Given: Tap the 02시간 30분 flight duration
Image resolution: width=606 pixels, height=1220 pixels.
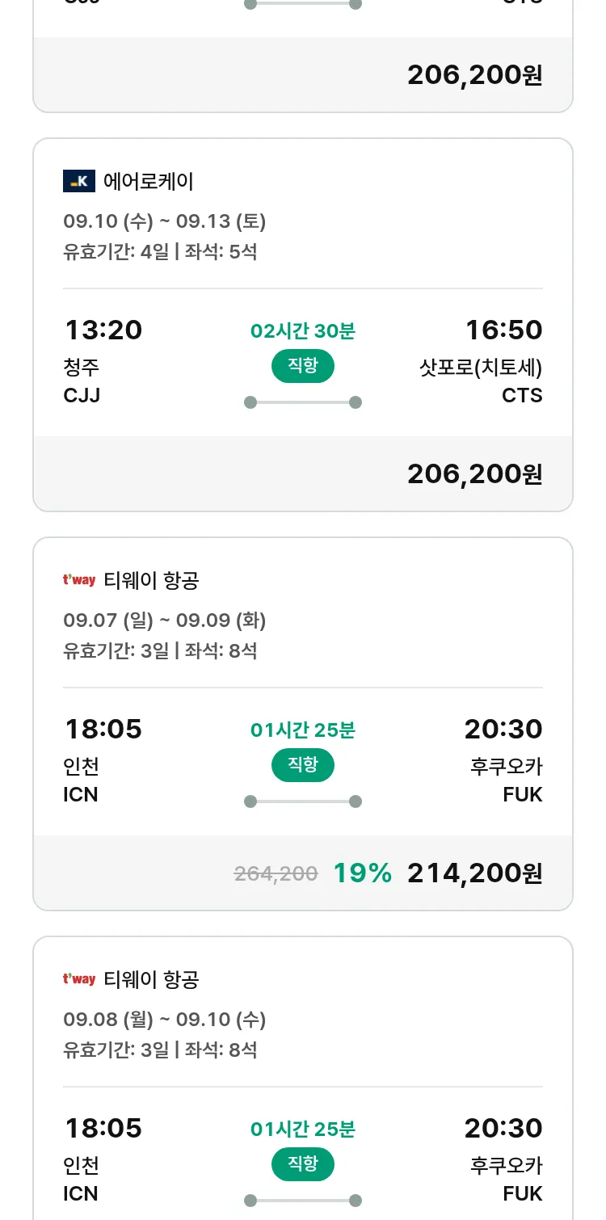Looking at the screenshot, I should tap(303, 330).
